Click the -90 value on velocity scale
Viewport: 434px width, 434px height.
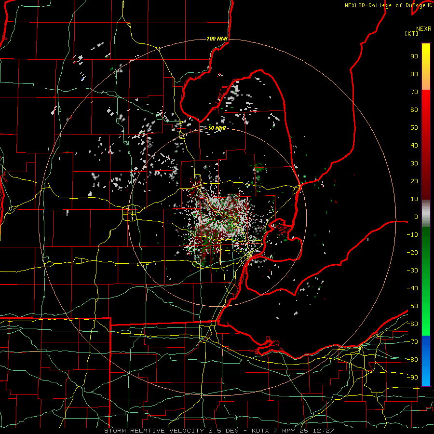412,378
